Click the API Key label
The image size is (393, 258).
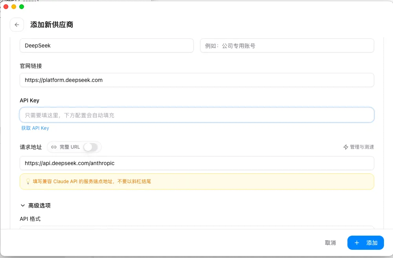(x=29, y=100)
